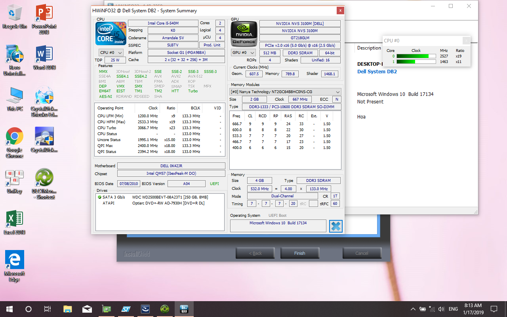This screenshot has height=317, width=507.
Task: Show hidden system tray icons
Action: (x=413, y=309)
